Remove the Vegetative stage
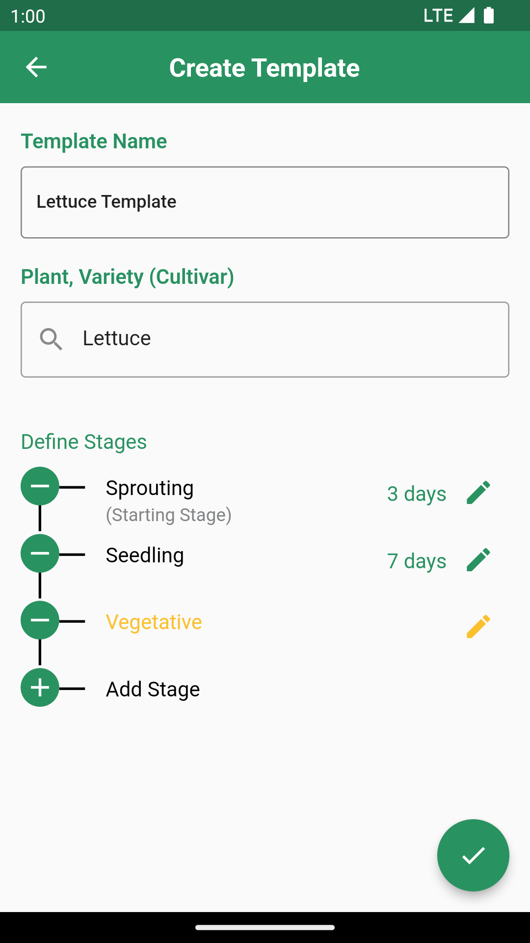The width and height of the screenshot is (530, 943). (x=40, y=620)
